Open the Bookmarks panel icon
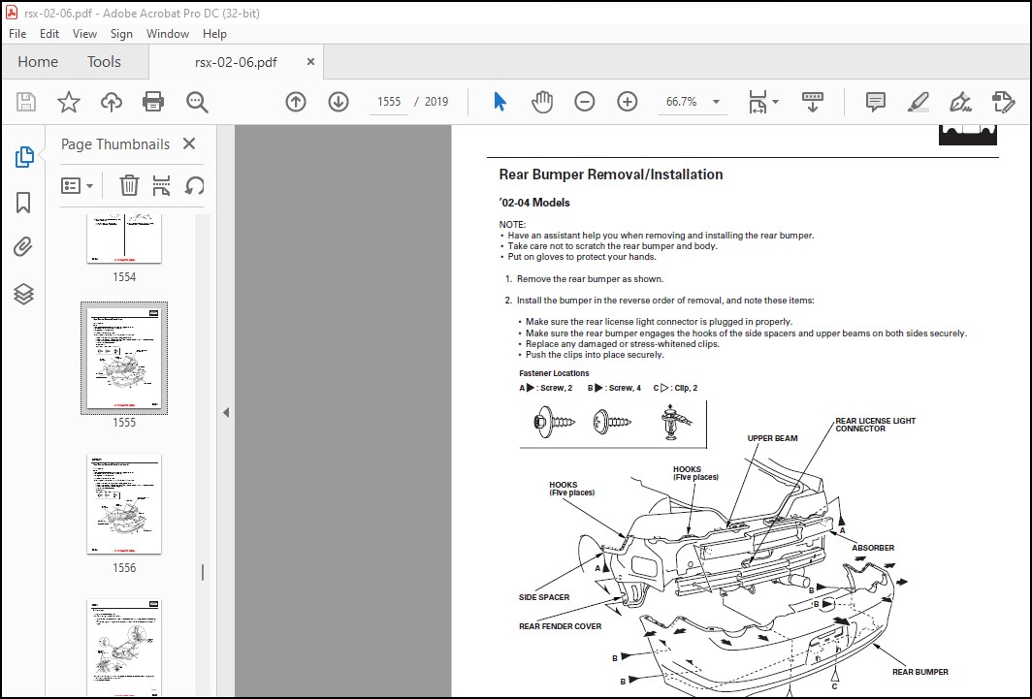1032x699 pixels. pos(23,203)
